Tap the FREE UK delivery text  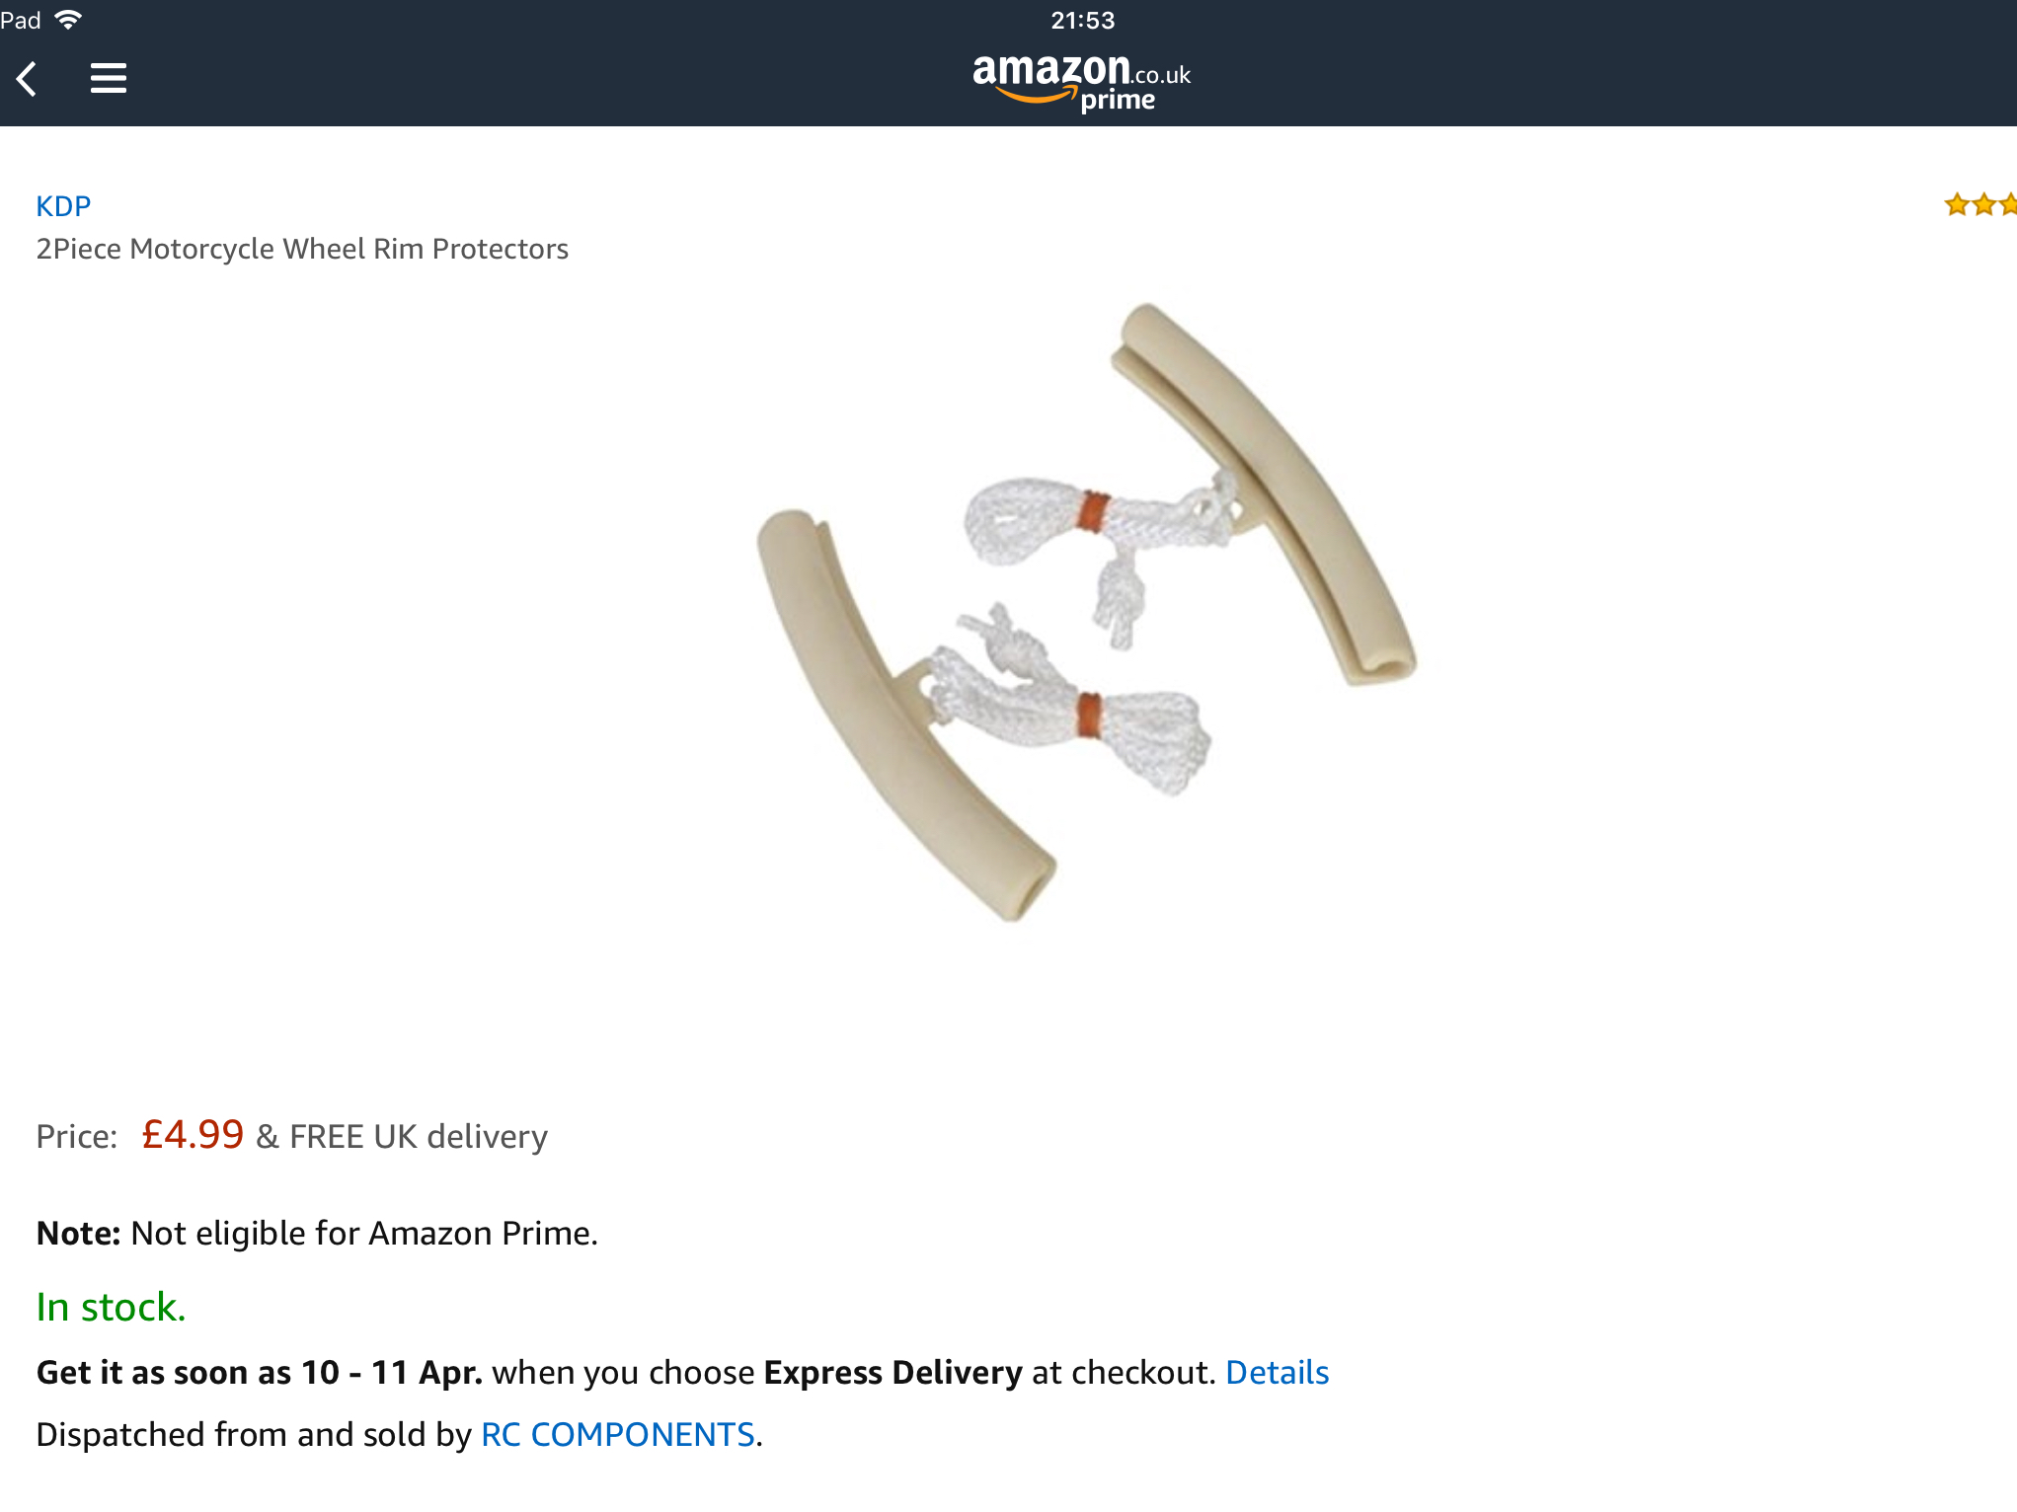click(418, 1137)
